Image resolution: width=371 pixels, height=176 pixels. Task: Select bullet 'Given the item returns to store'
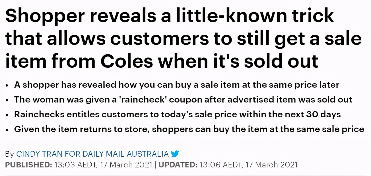coord(189,129)
